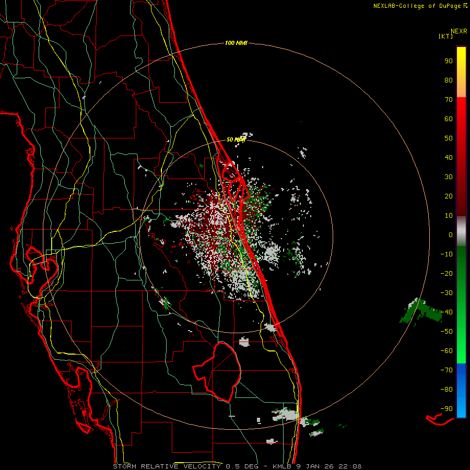Screen dimensions: 470x470
Task: Click the KMLB radar site identifier
Action: pyautogui.click(x=282, y=466)
